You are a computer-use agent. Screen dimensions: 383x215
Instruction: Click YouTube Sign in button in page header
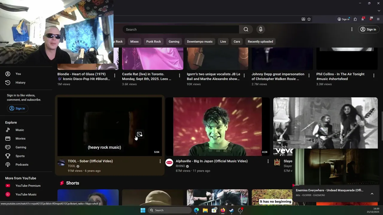[368, 29]
